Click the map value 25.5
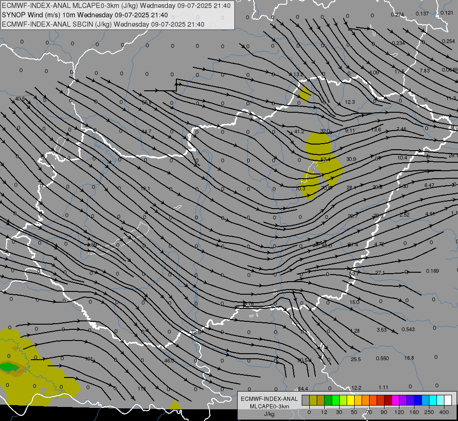This screenshot has width=458, height=421. pyautogui.click(x=356, y=359)
